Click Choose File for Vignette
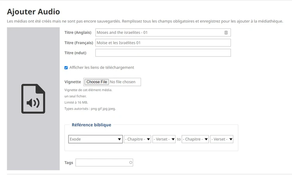292x175 pixels. [97, 82]
